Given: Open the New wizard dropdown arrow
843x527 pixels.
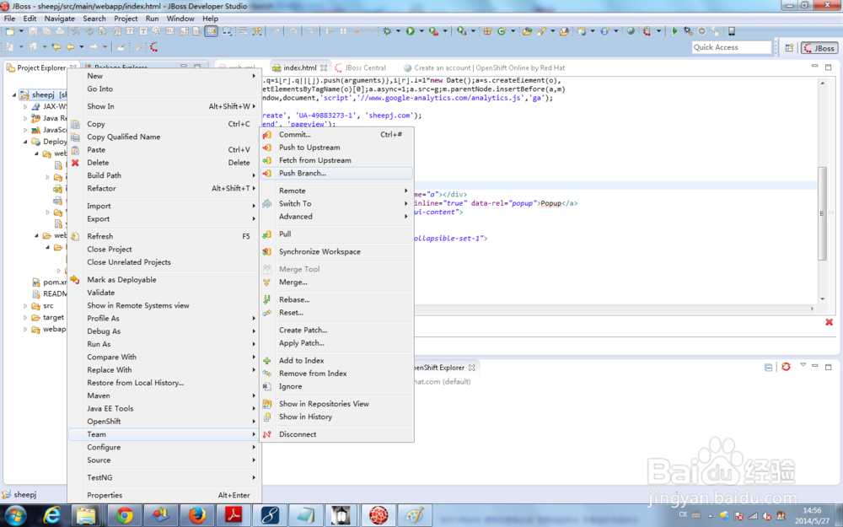Looking at the screenshot, I should pyautogui.click(x=21, y=31).
